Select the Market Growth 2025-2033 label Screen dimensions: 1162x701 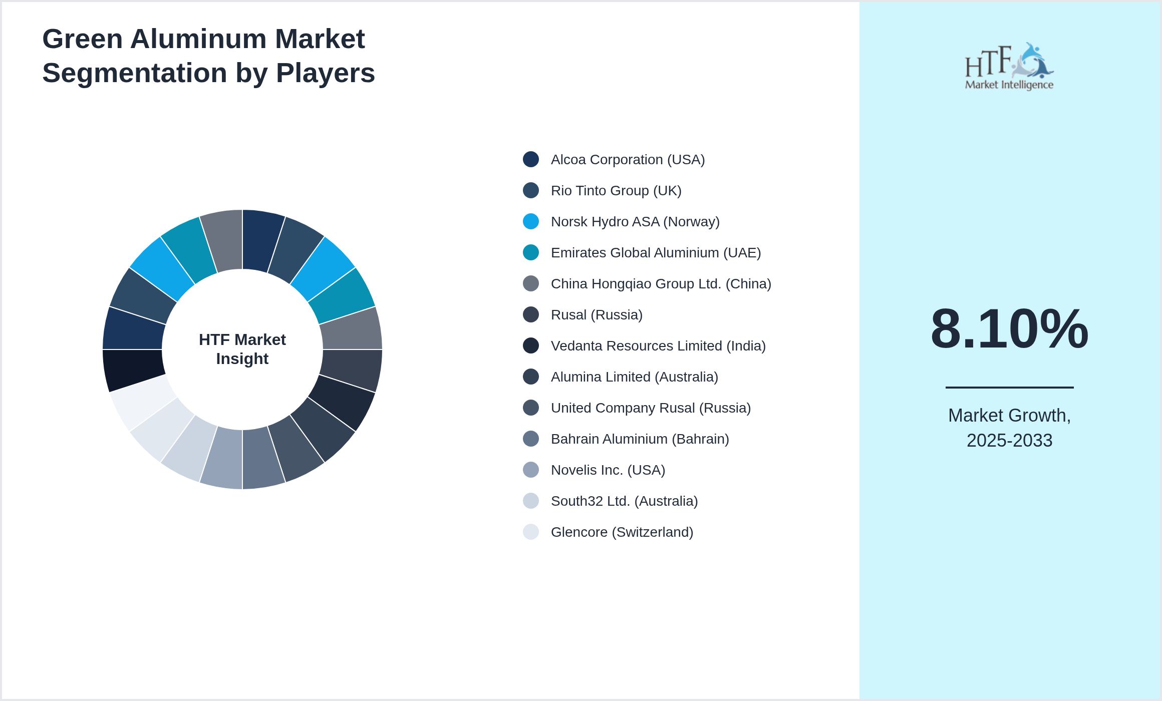coord(1010,428)
